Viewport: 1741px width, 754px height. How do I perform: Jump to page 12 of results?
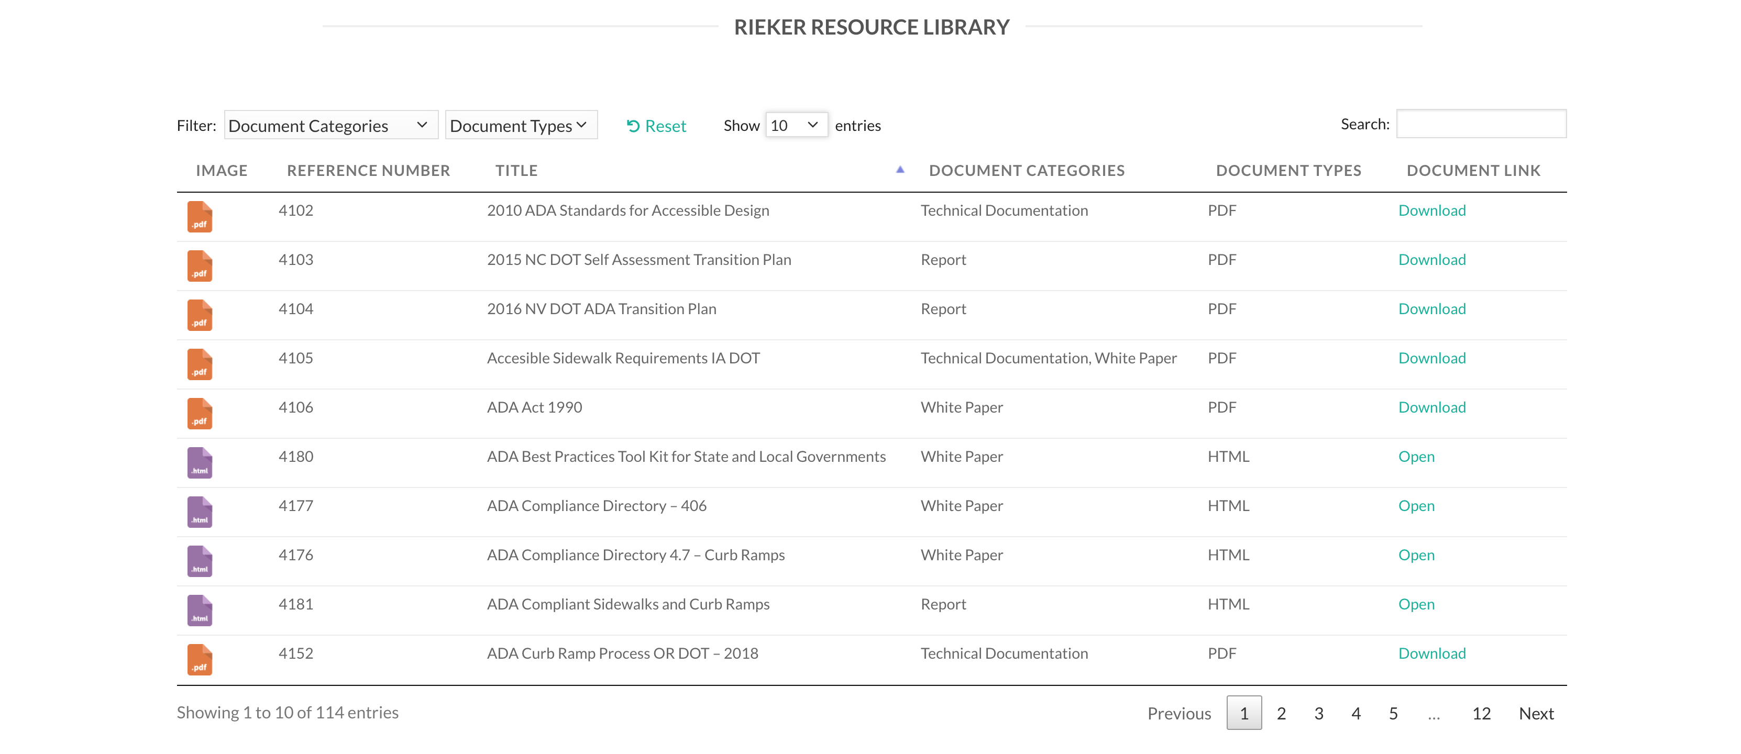click(x=1481, y=713)
